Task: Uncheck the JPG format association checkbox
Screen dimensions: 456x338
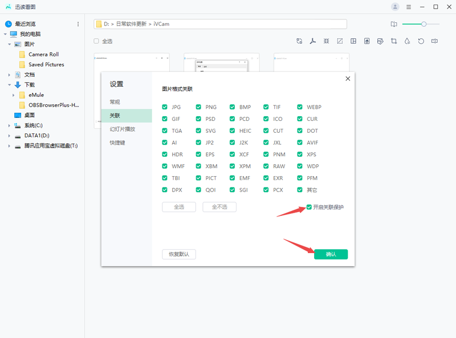Action: coord(165,107)
